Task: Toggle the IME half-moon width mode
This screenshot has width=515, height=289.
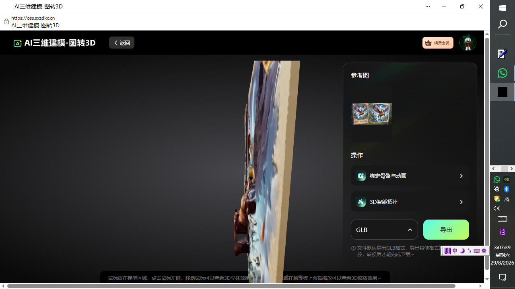Action: 462,251
